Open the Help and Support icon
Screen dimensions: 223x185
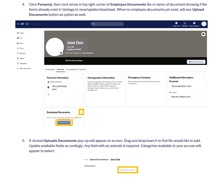coord(194,23)
